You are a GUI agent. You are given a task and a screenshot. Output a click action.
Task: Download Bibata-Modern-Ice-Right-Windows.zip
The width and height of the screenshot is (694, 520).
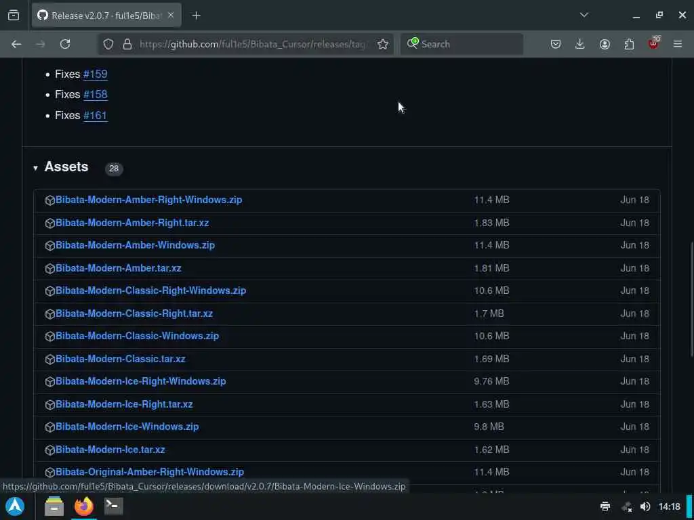tap(141, 381)
